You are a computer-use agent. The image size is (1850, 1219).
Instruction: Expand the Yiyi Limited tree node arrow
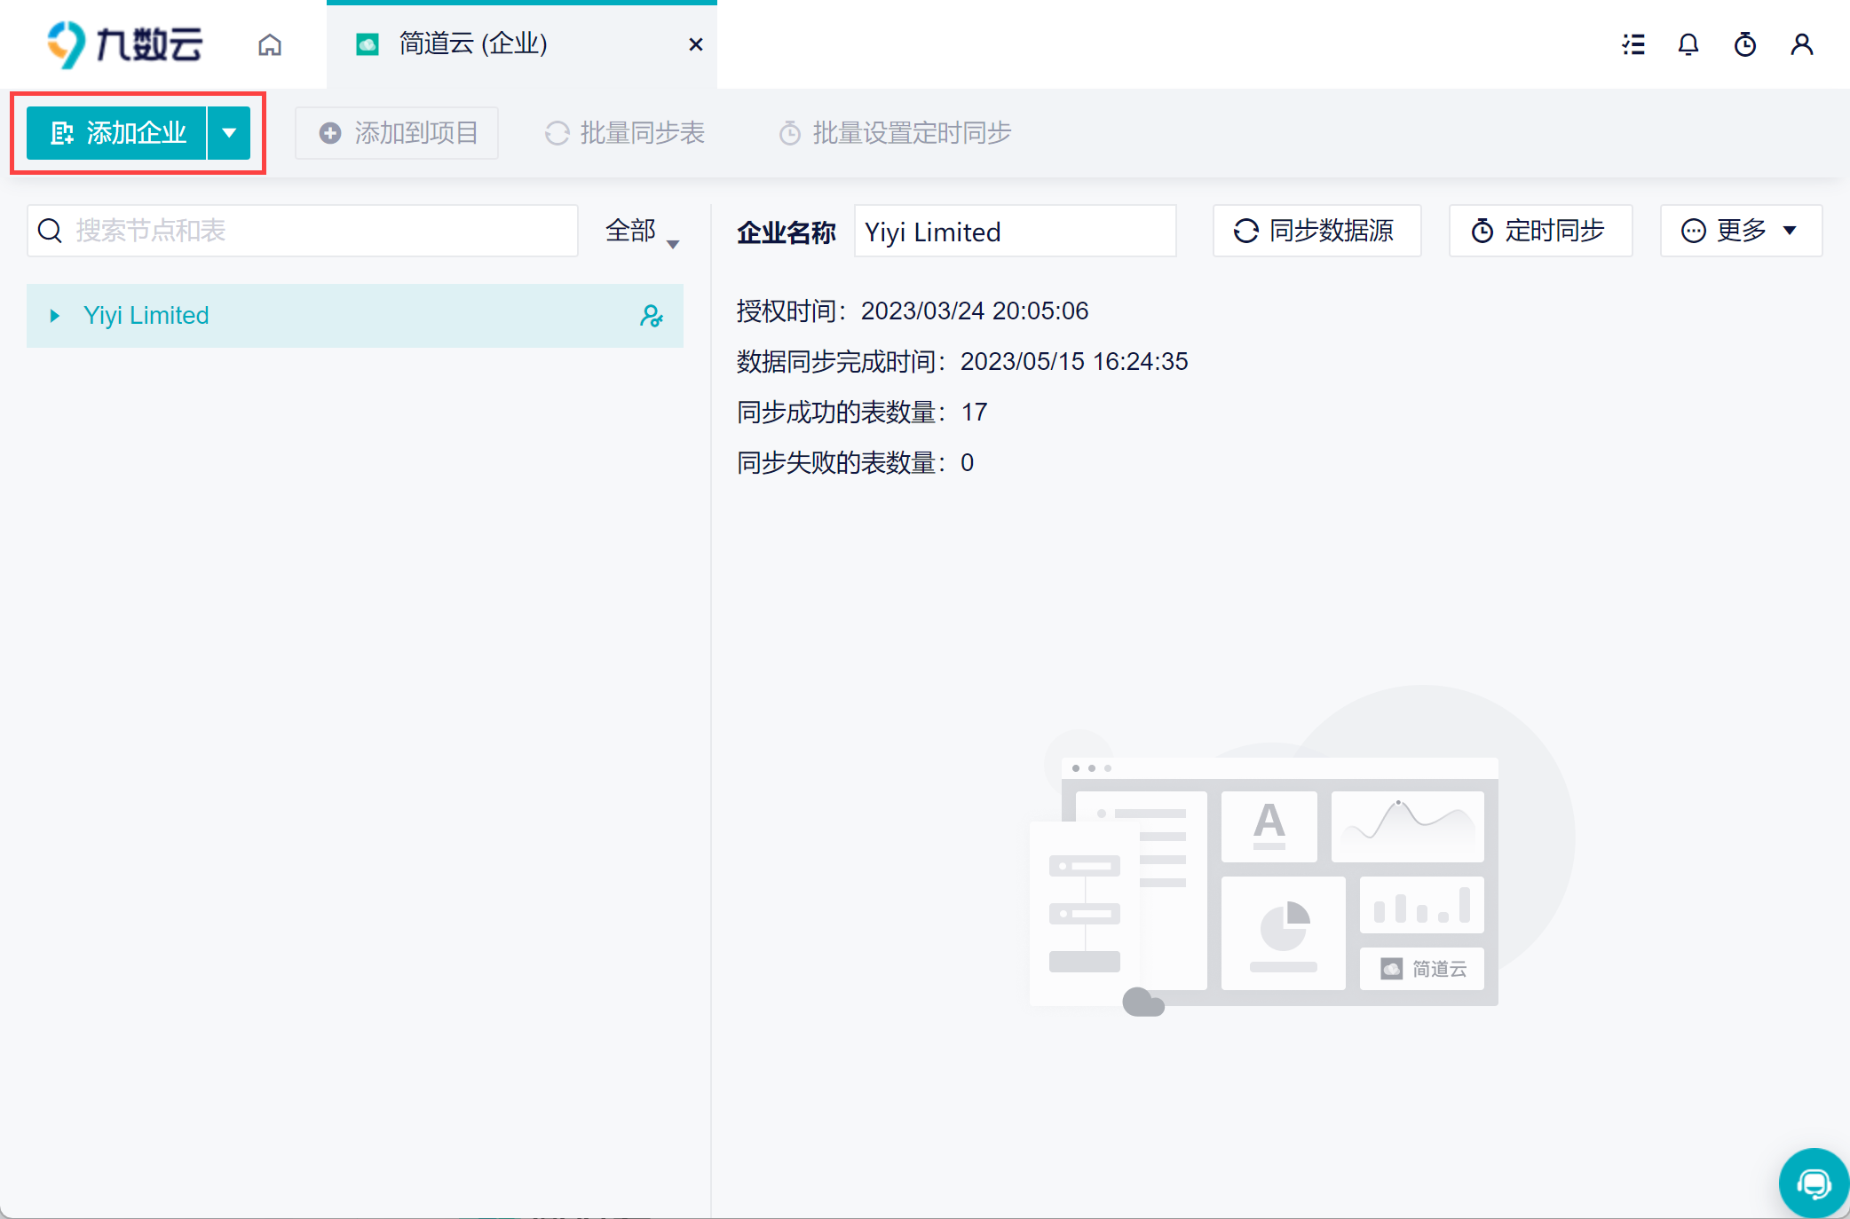coord(55,316)
